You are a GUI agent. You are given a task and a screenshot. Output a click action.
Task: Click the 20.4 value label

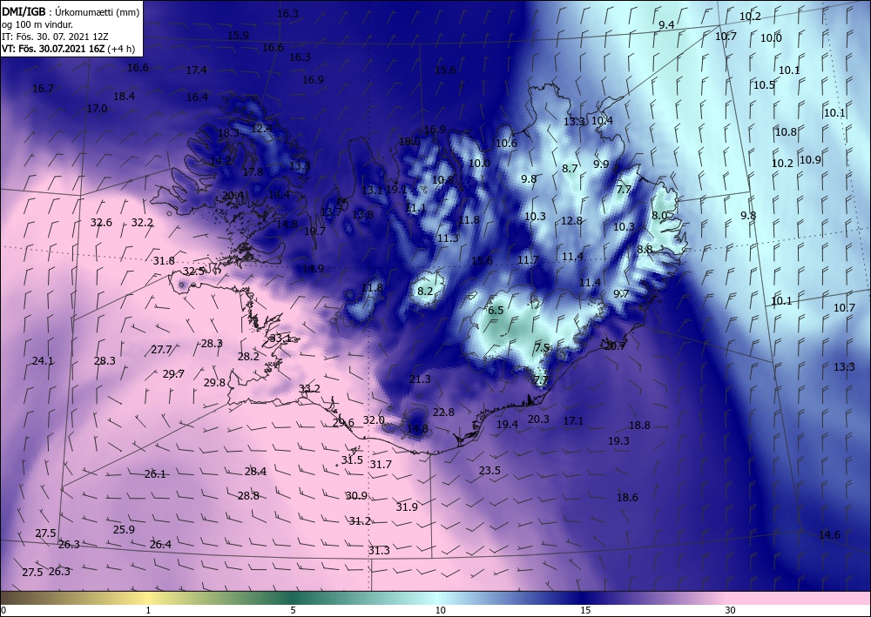(233, 195)
